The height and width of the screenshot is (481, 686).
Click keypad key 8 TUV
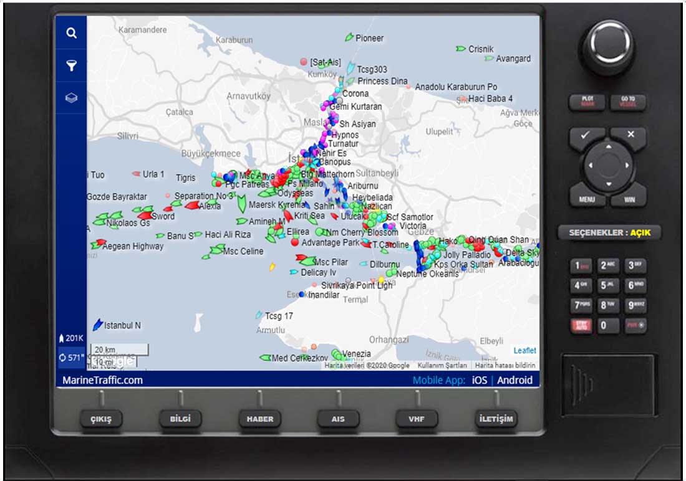tap(608, 305)
